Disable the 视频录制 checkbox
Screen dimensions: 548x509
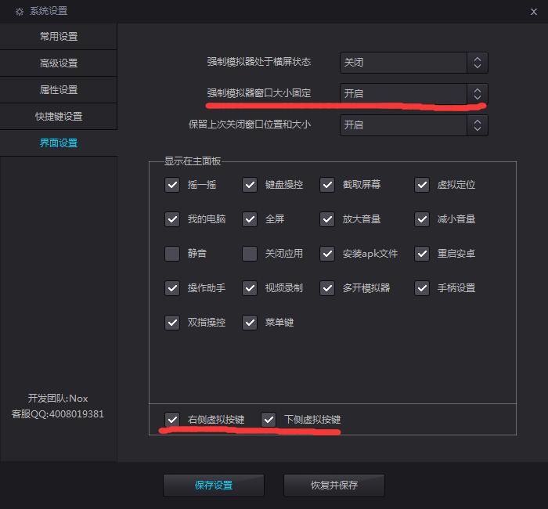(250, 288)
